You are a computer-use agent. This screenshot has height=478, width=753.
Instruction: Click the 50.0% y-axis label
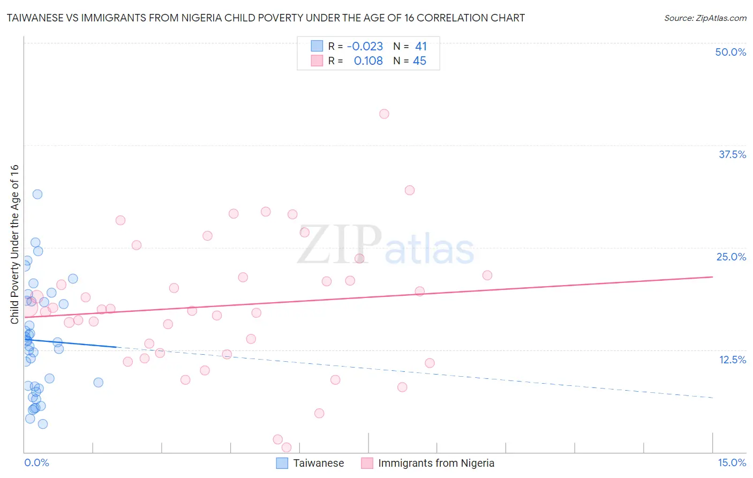click(731, 52)
